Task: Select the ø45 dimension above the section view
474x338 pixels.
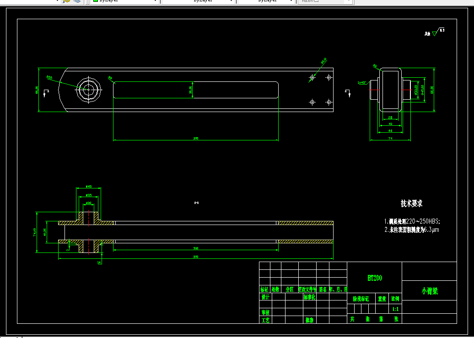Action: pos(89,187)
